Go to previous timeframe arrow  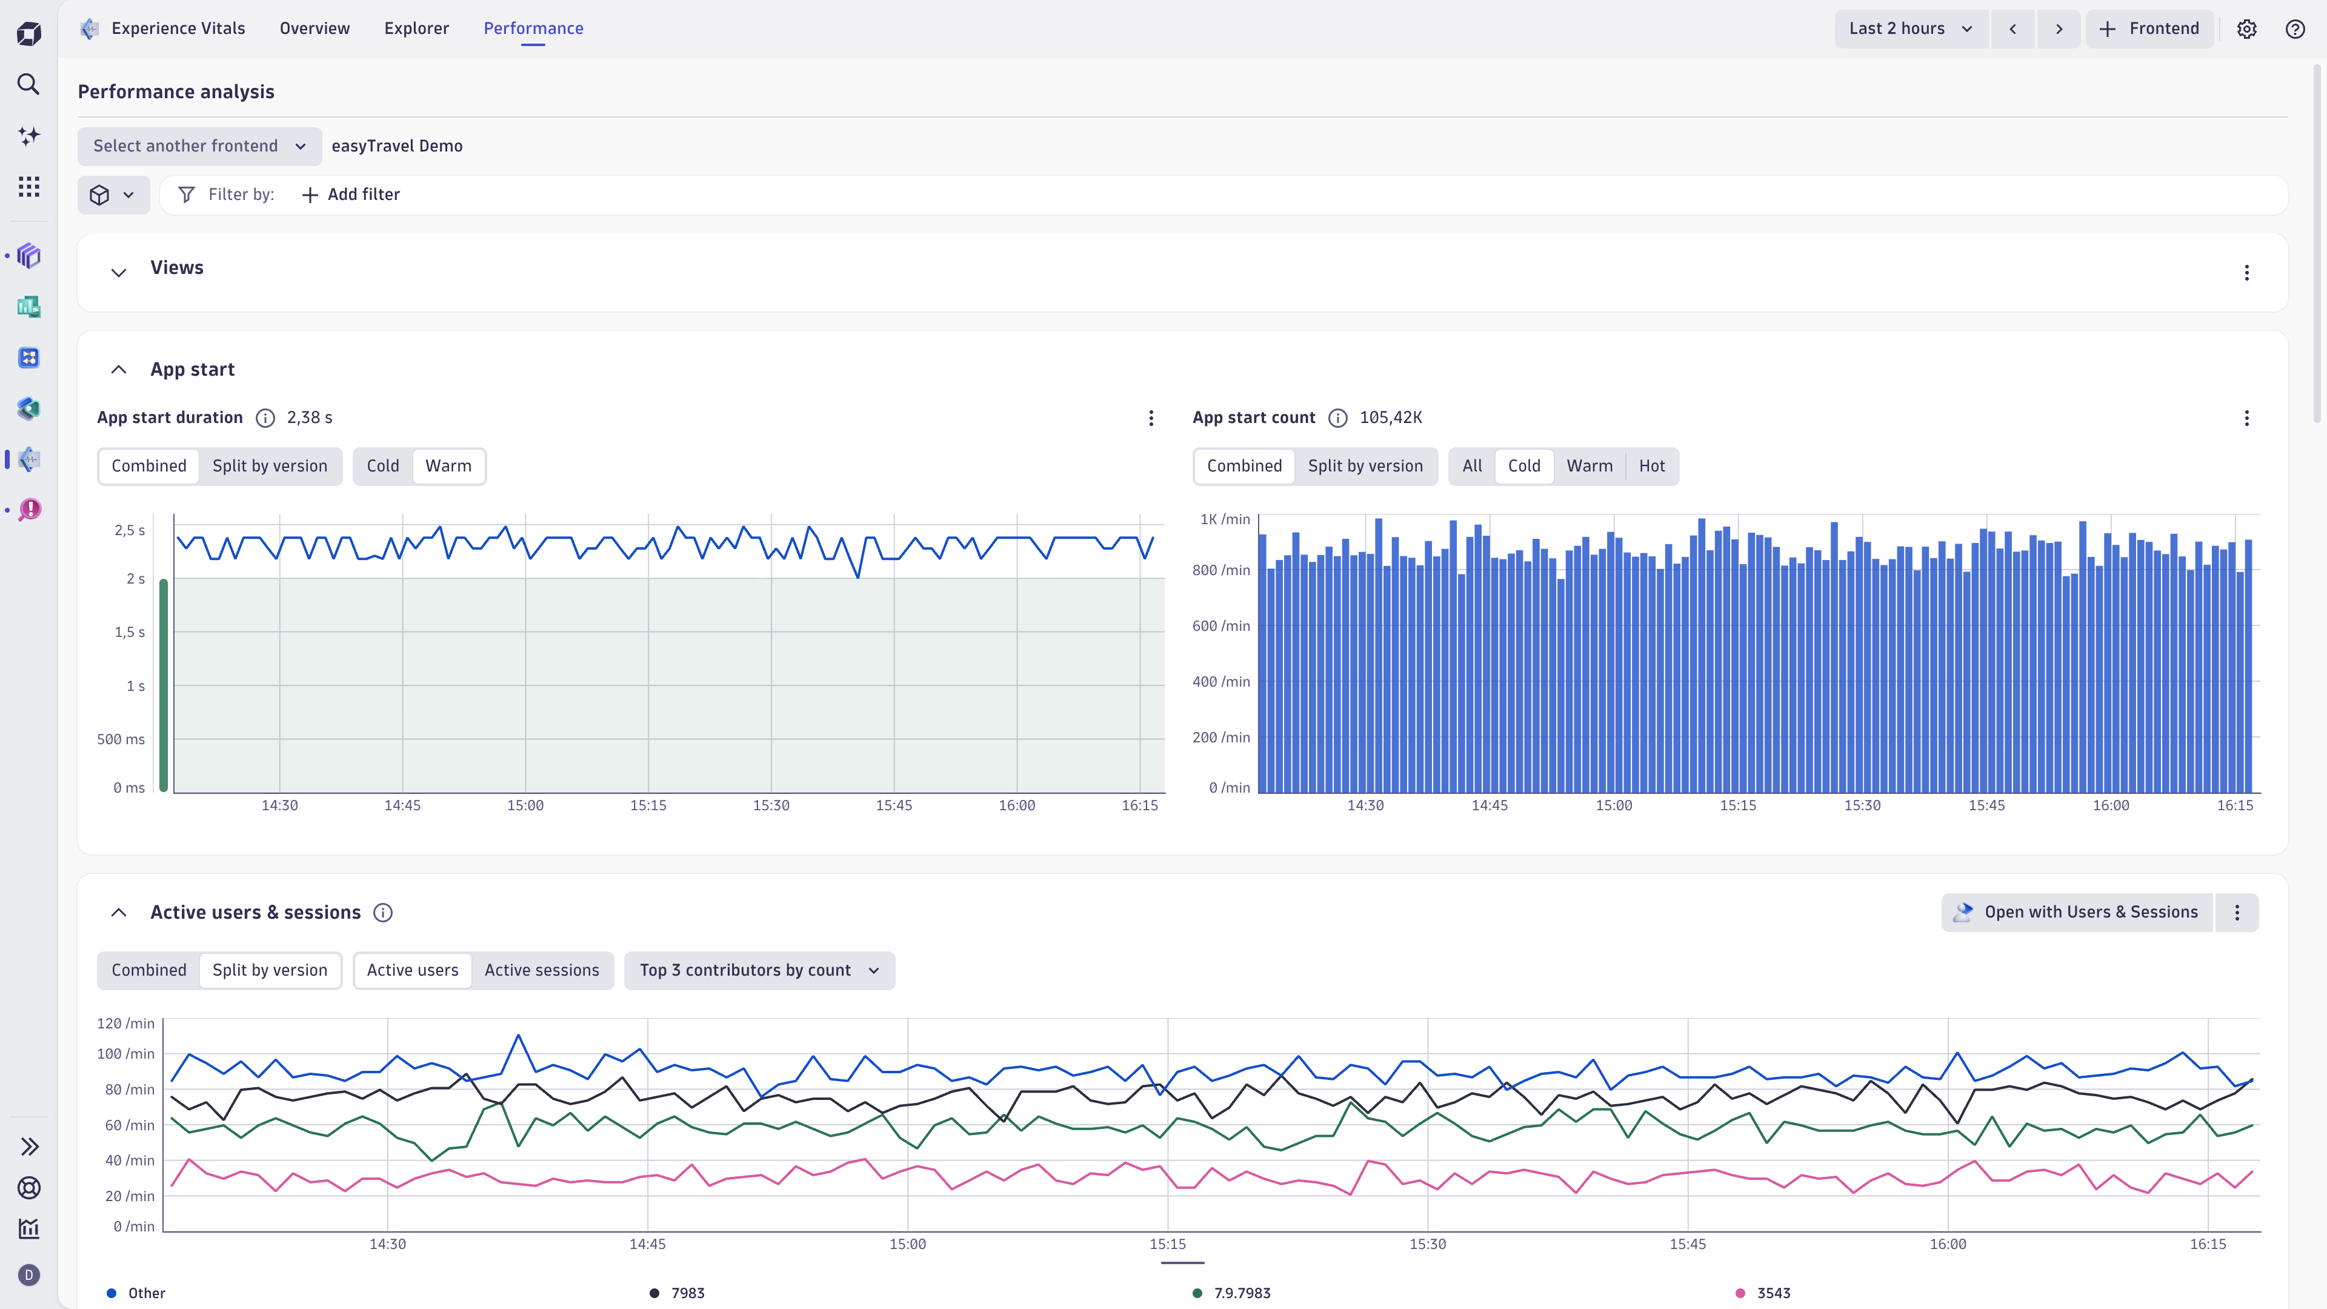2012,29
